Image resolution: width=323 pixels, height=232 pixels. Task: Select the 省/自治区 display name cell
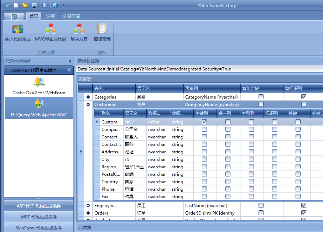pyautogui.click(x=135, y=167)
